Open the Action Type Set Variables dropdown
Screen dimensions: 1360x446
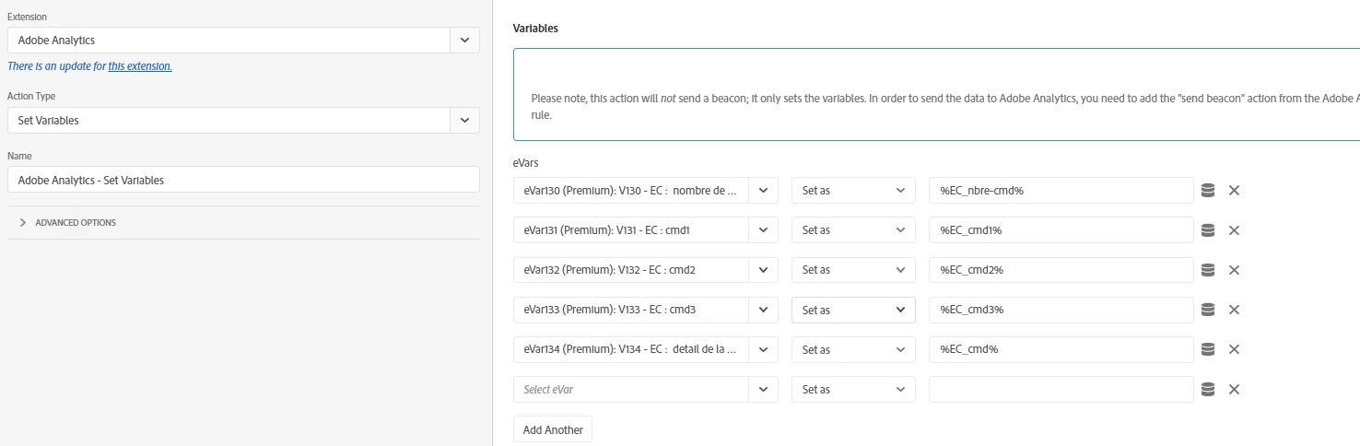(x=464, y=121)
